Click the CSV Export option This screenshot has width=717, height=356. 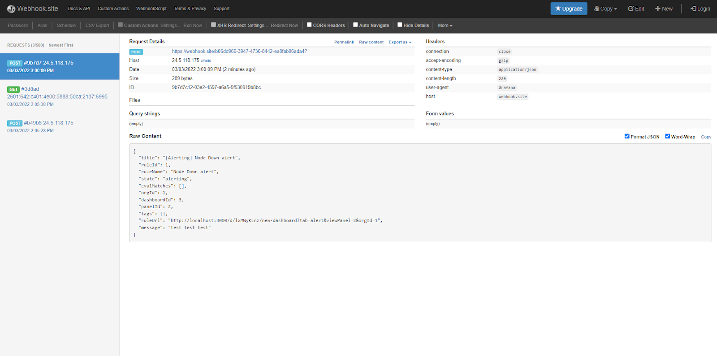97,26
